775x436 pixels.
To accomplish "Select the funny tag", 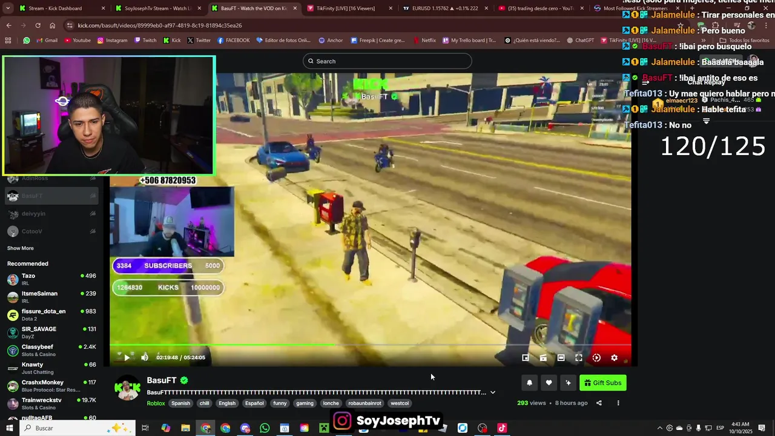I will point(280,403).
